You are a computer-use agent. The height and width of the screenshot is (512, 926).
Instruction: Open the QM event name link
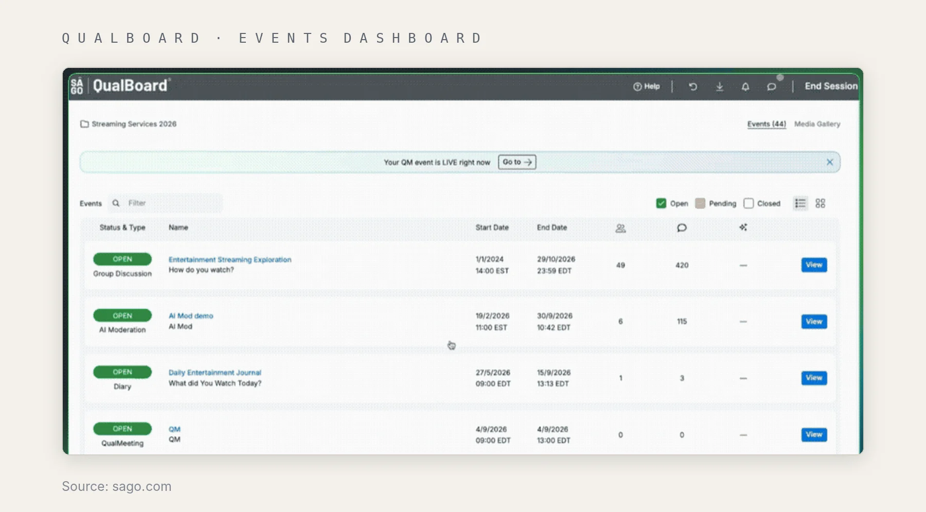click(174, 429)
